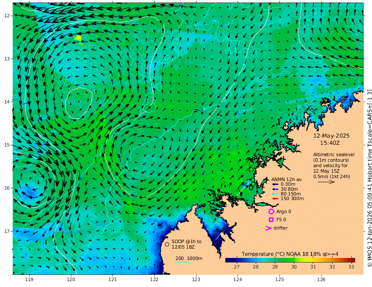Click the 0.5m/s velocity scale arrow

326,182
